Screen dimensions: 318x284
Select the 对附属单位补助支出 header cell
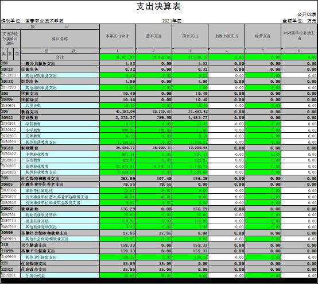click(x=299, y=36)
